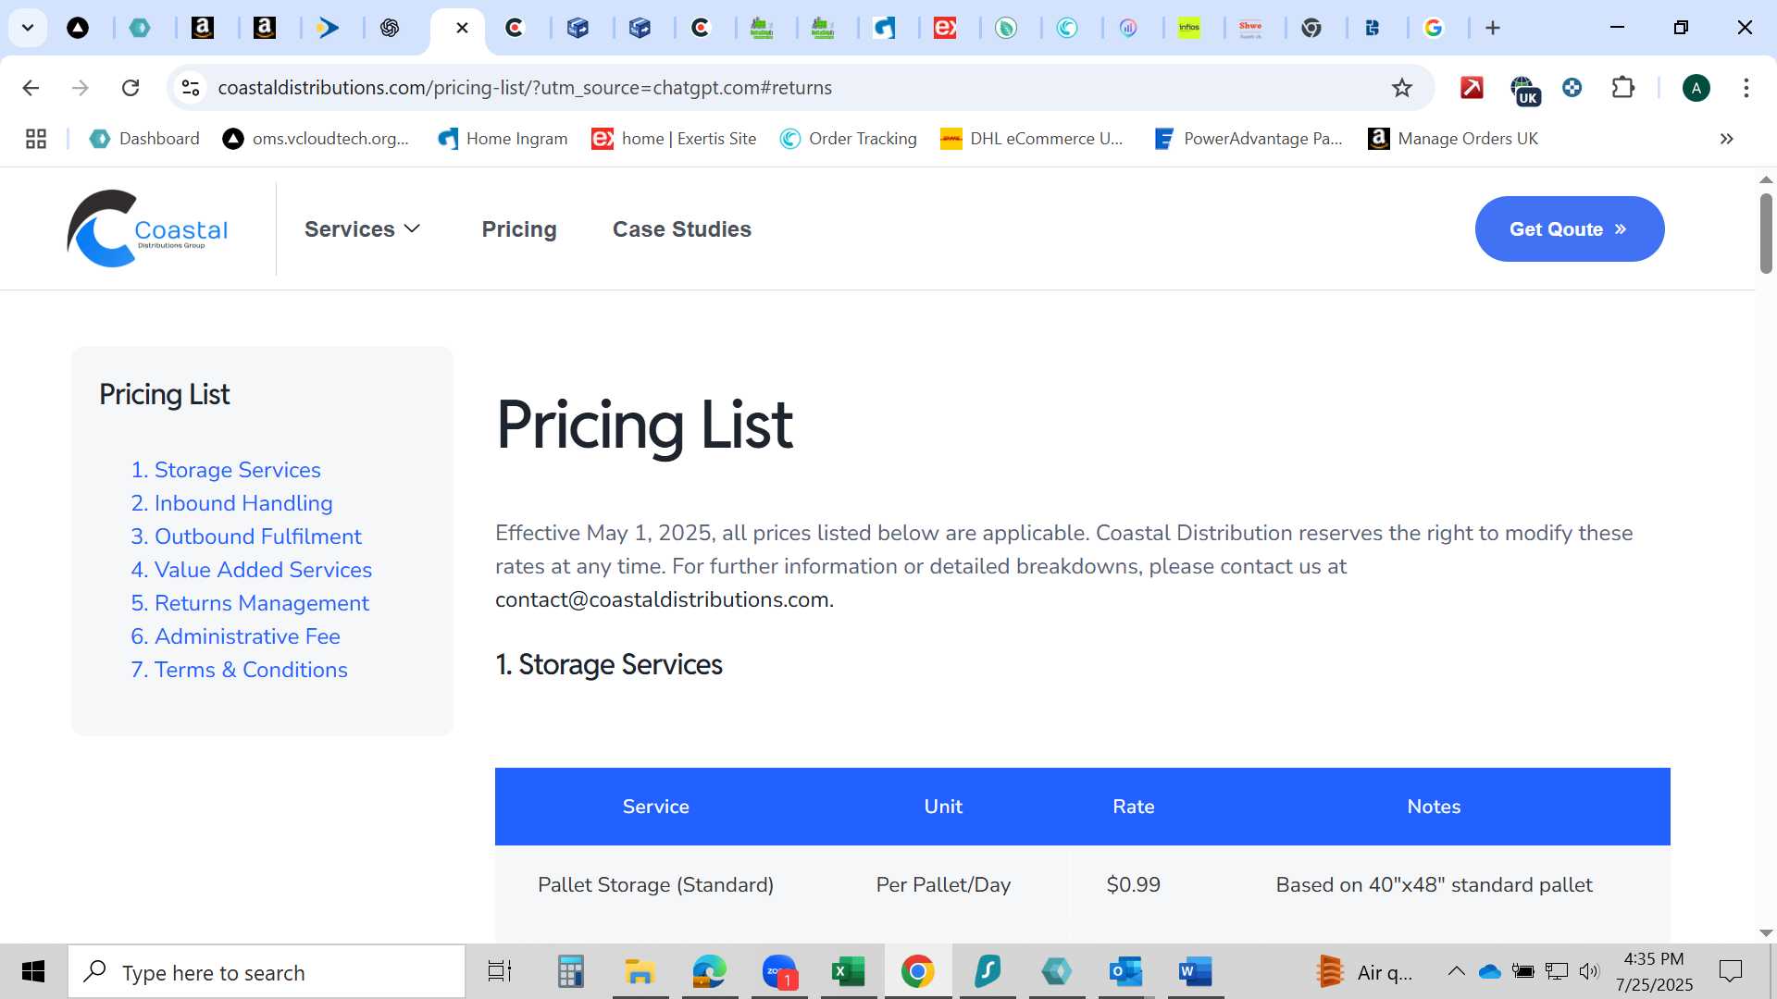Open Calculator from the taskbar

pyautogui.click(x=570, y=972)
